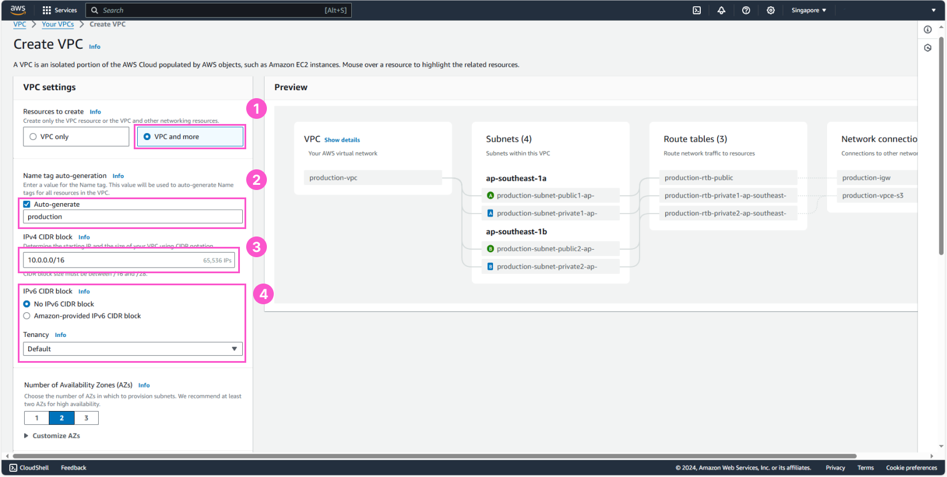Image resolution: width=947 pixels, height=477 pixels.
Task: Click the CloudShell icon in the footer
Action: click(13, 468)
